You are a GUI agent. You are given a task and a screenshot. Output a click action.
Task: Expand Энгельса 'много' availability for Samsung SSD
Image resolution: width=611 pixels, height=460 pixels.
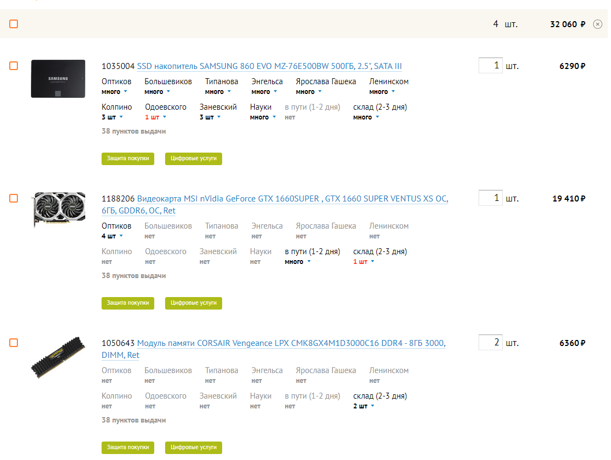(264, 92)
